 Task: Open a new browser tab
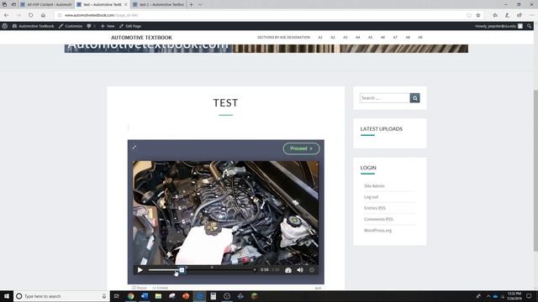pyautogui.click(x=191, y=5)
